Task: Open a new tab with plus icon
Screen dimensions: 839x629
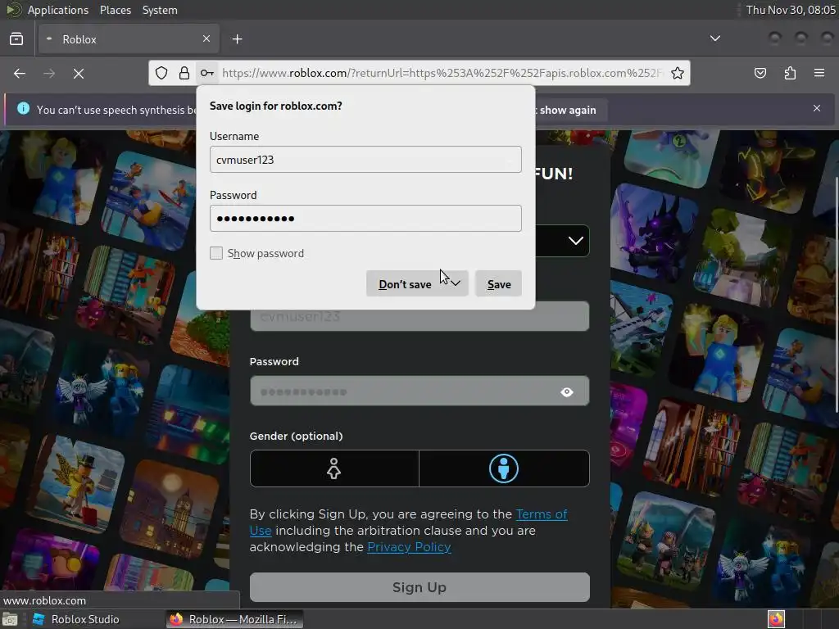Action: pyautogui.click(x=237, y=39)
